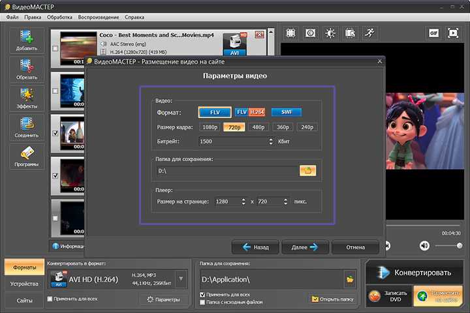Click the AVI HD format badge on Coco file
470x313 pixels.
[235, 44]
